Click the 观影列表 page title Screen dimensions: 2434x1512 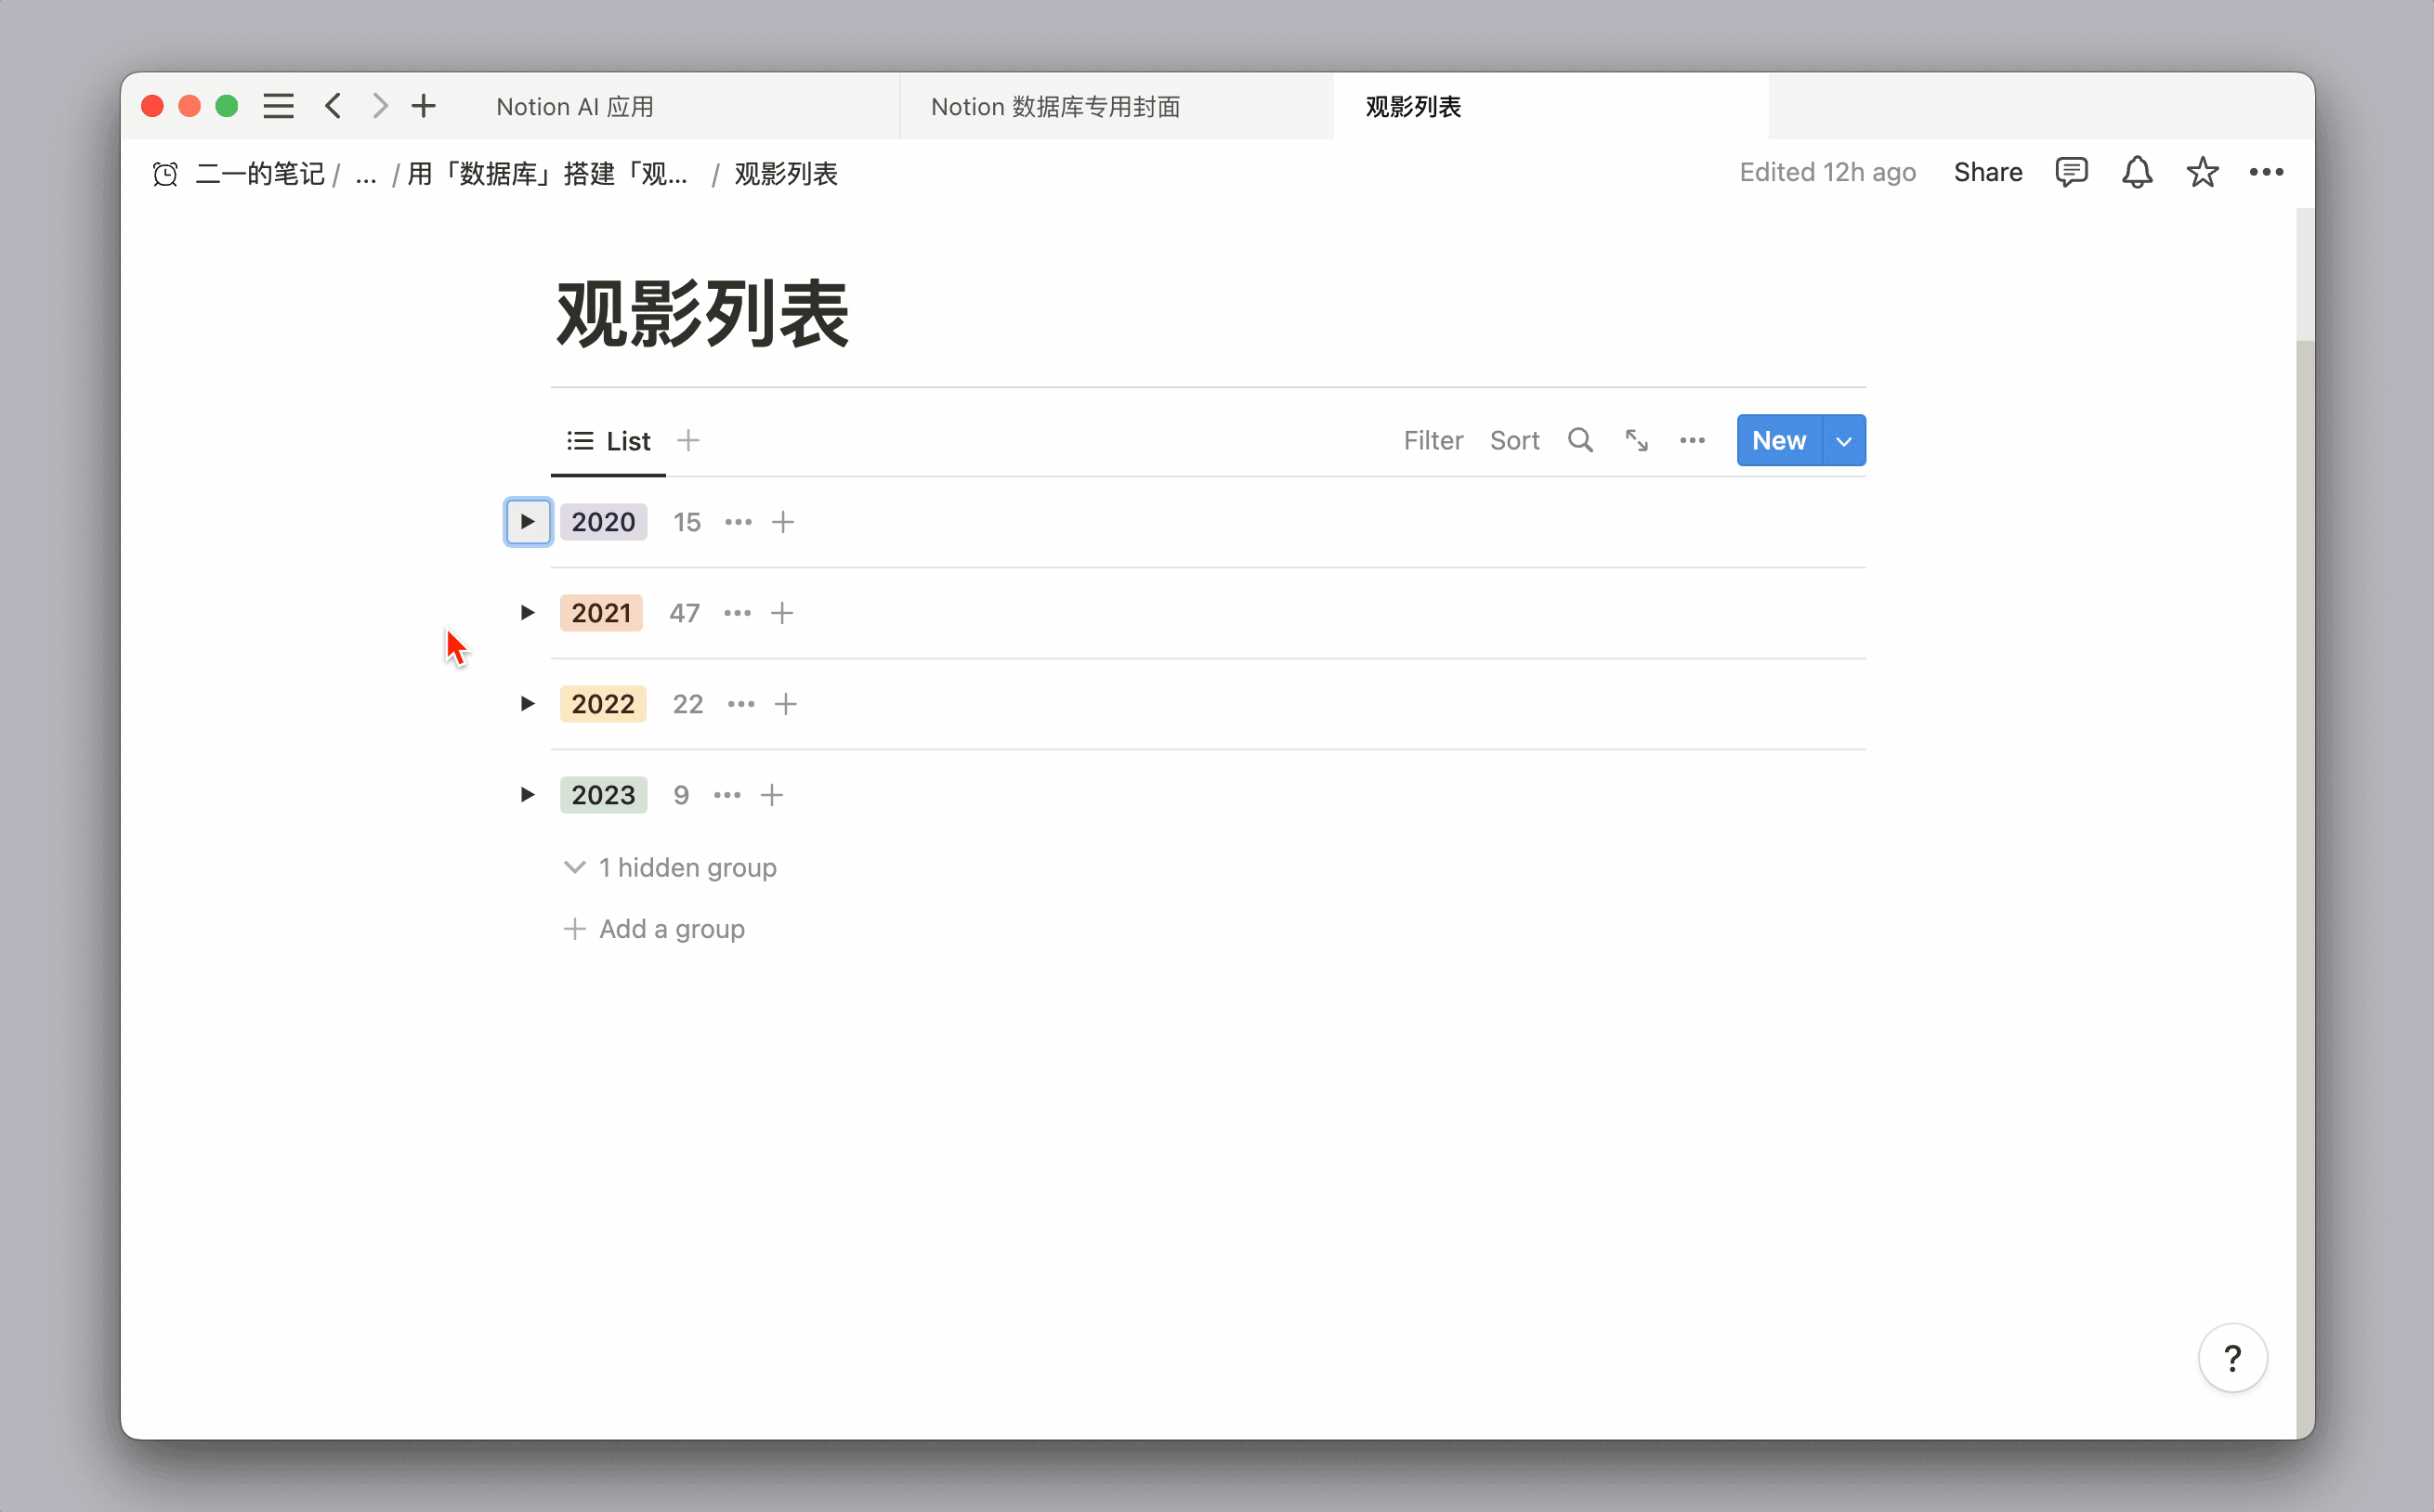[702, 314]
